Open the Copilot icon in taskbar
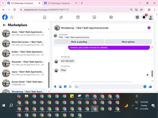The width and height of the screenshot is (158, 118). 19,96
